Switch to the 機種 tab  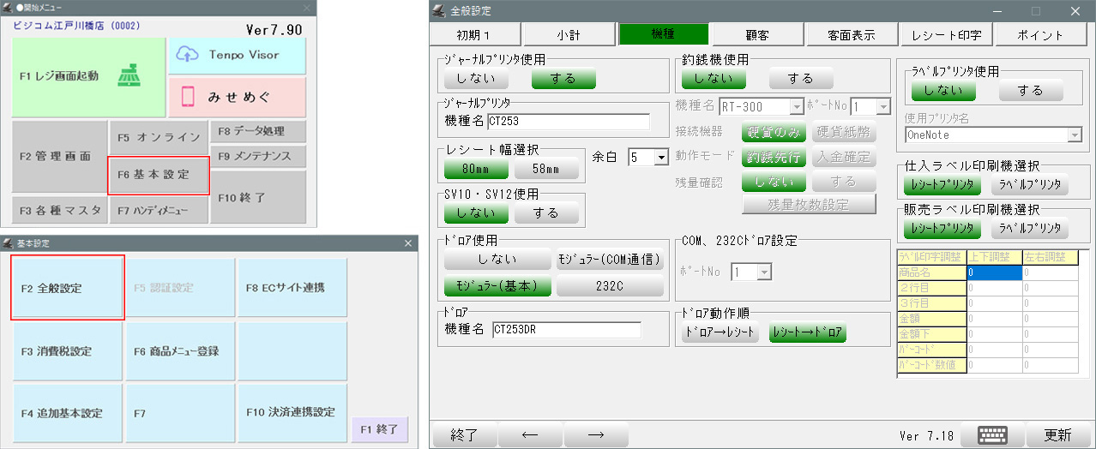(x=664, y=34)
